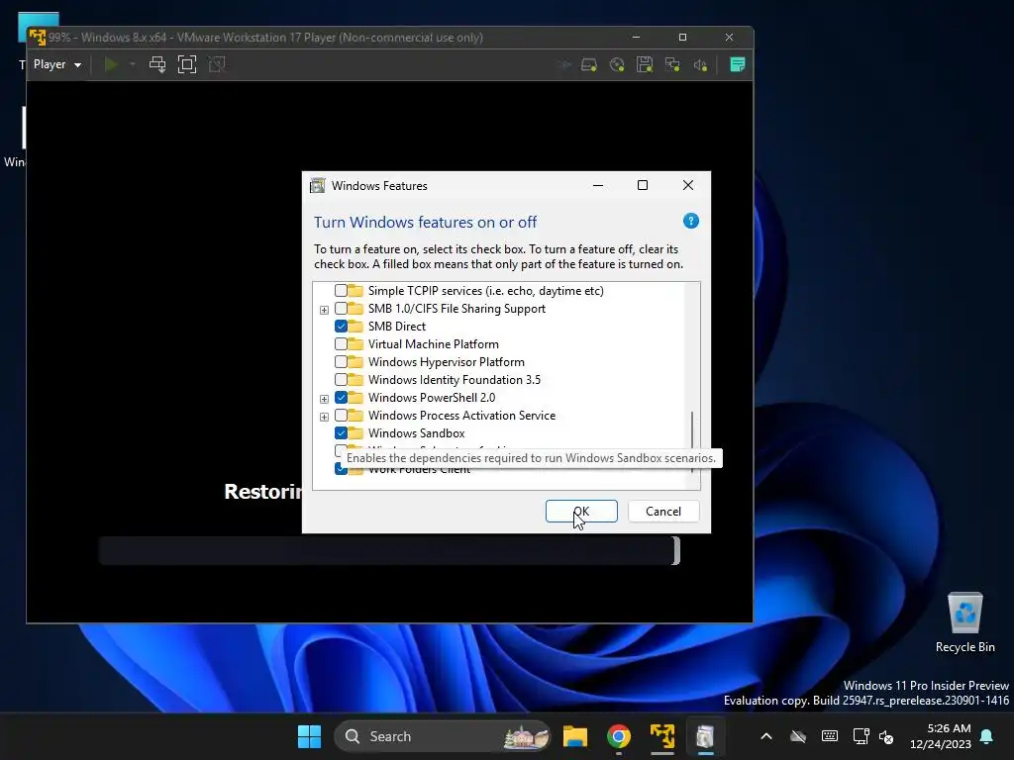This screenshot has height=760, width=1014.
Task: Enable Windows Hypervisor Platform checkbox
Action: (341, 362)
